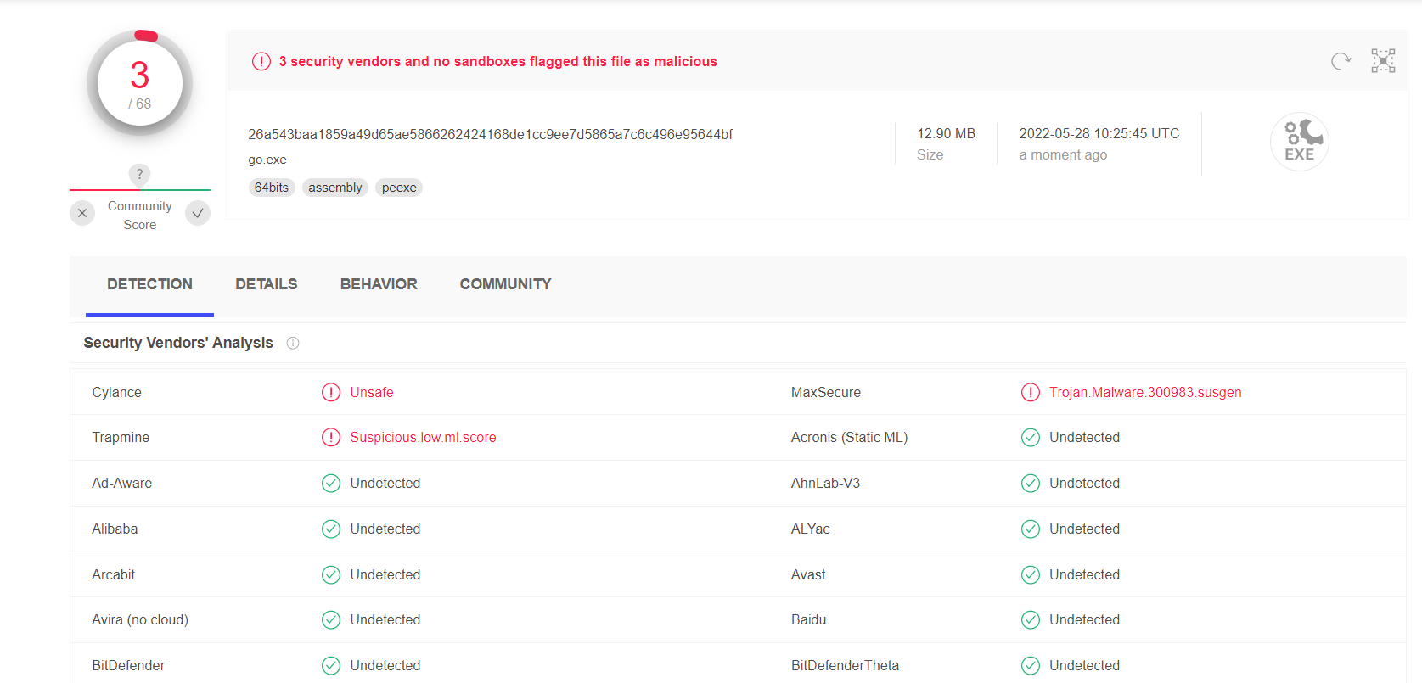Viewport: 1422px width, 683px height.
Task: Click the Trojan.Malware.300983.susgen detection label
Action: (1144, 392)
